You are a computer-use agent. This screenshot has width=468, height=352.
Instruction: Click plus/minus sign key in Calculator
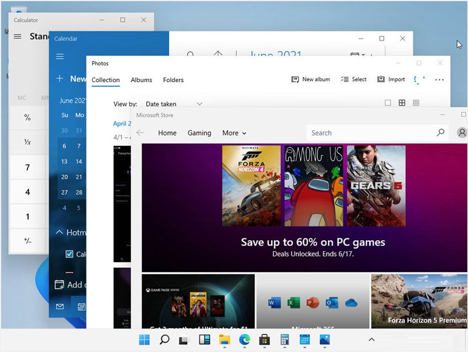28,241
